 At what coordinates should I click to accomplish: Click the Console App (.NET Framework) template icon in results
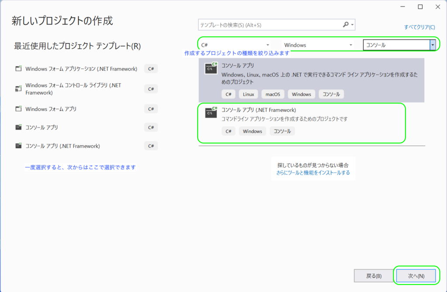(x=211, y=112)
